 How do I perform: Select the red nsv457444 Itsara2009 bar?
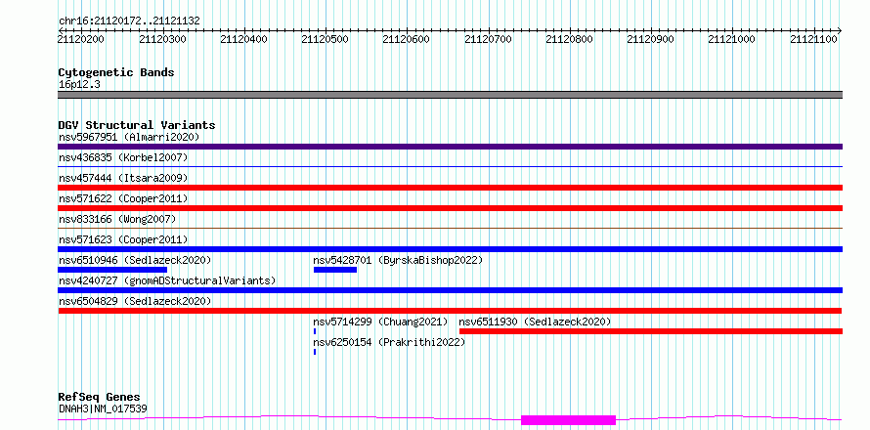450,188
